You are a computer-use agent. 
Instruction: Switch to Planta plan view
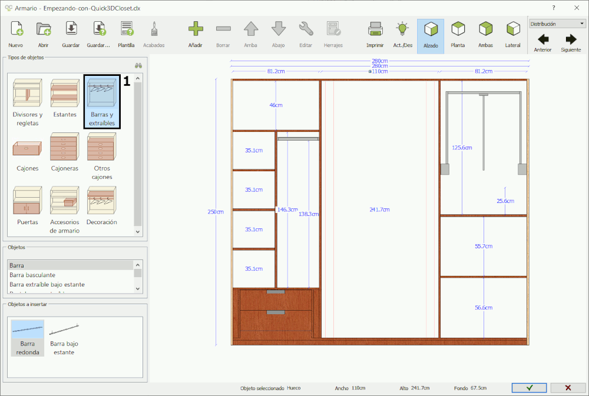click(x=458, y=35)
